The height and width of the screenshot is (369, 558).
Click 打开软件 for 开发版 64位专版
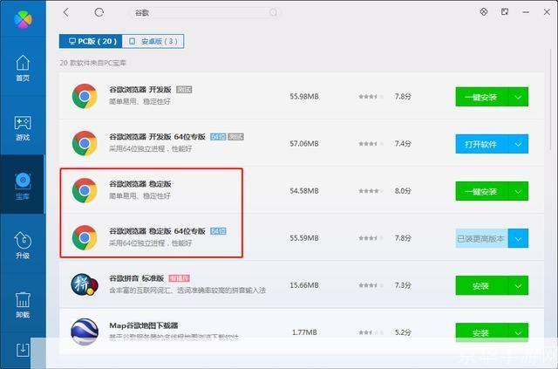pyautogui.click(x=482, y=144)
